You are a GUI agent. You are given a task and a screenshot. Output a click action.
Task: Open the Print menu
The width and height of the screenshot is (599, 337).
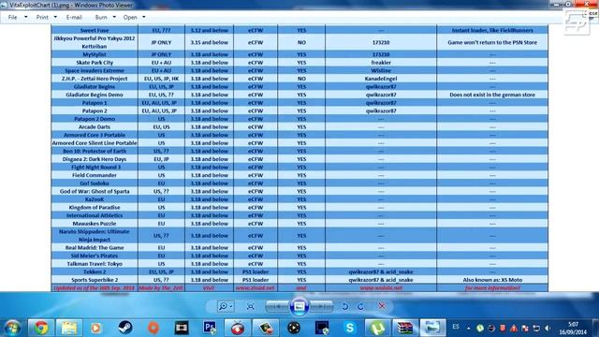(42, 17)
